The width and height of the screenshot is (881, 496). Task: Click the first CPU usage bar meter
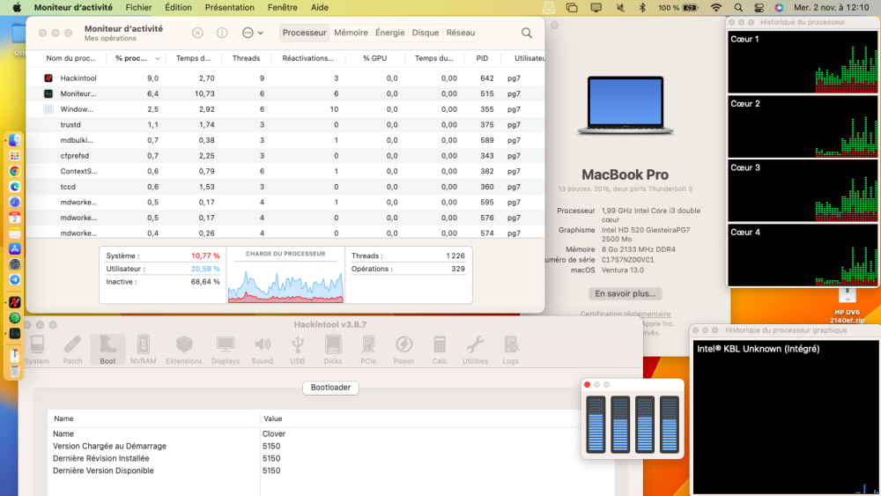596,424
